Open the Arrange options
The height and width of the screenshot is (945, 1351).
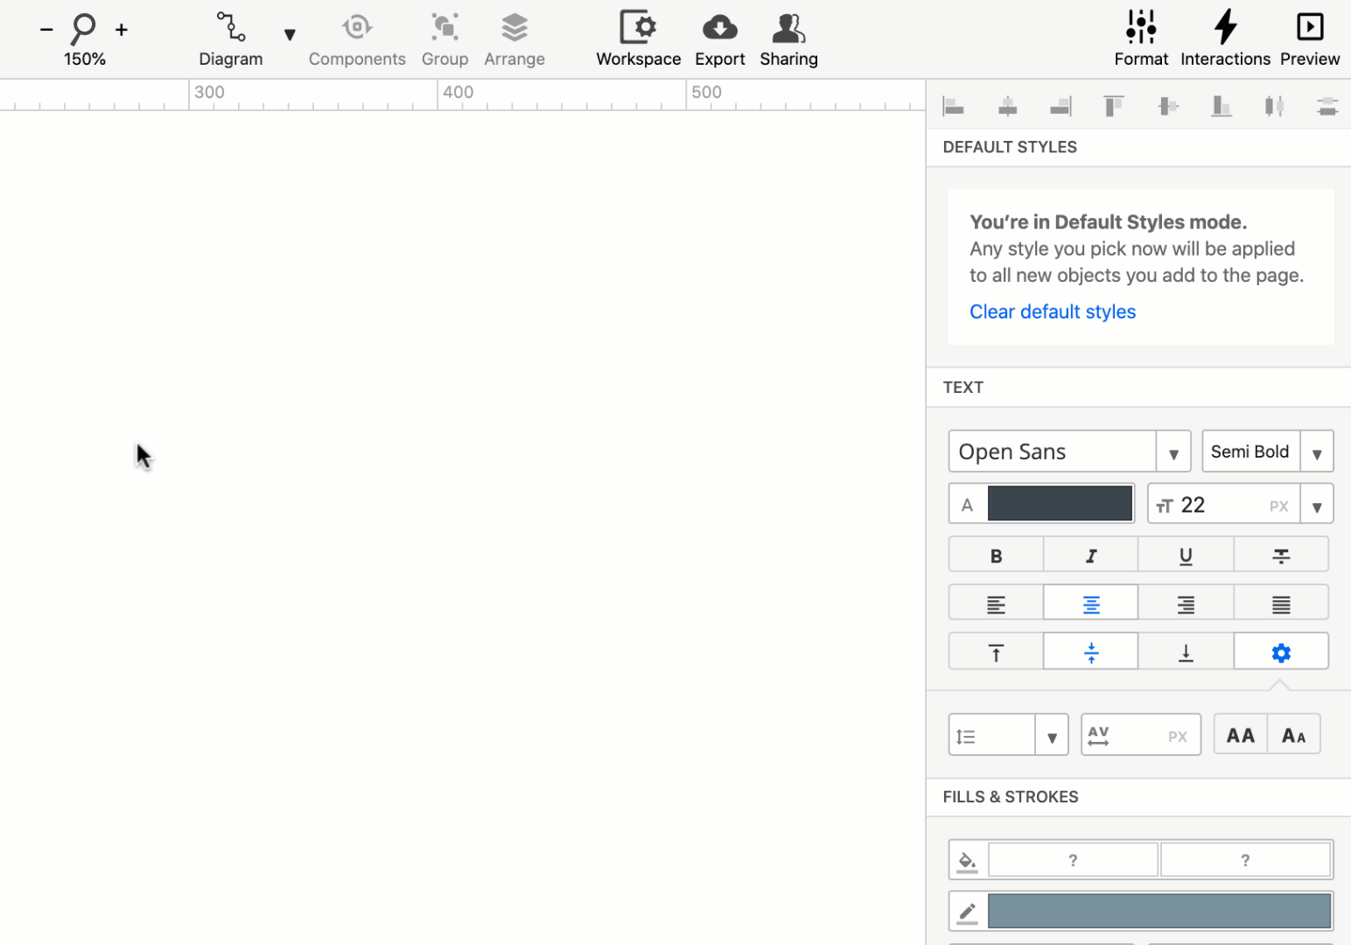click(514, 38)
